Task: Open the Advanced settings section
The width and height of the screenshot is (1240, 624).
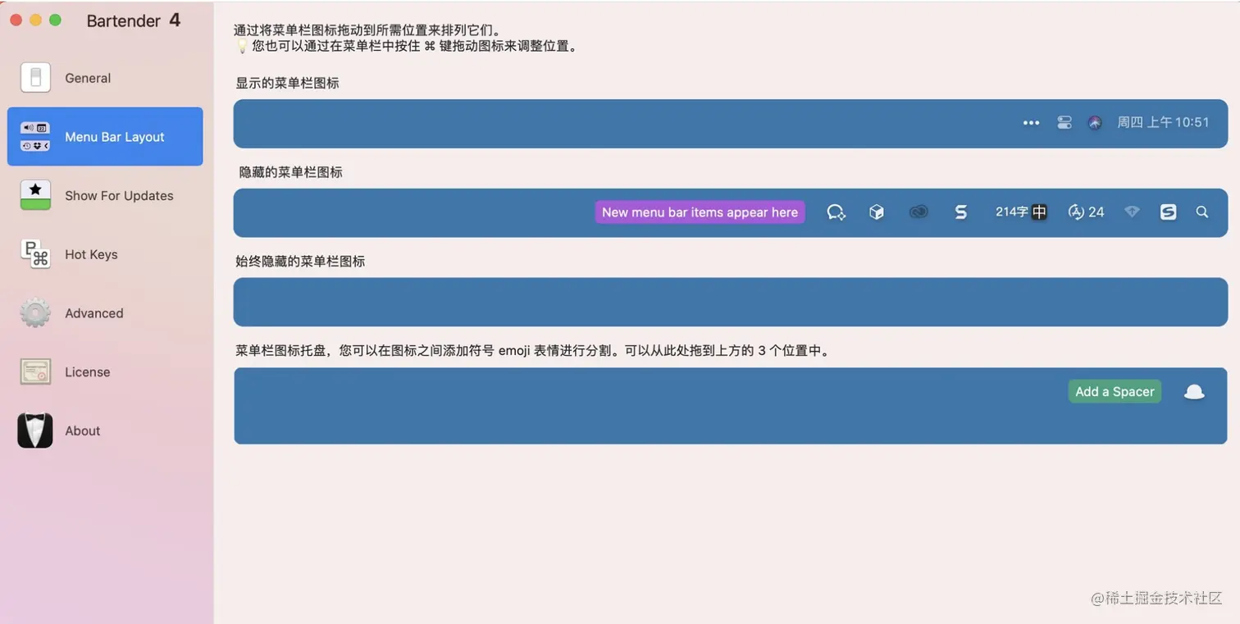Action: pos(93,313)
